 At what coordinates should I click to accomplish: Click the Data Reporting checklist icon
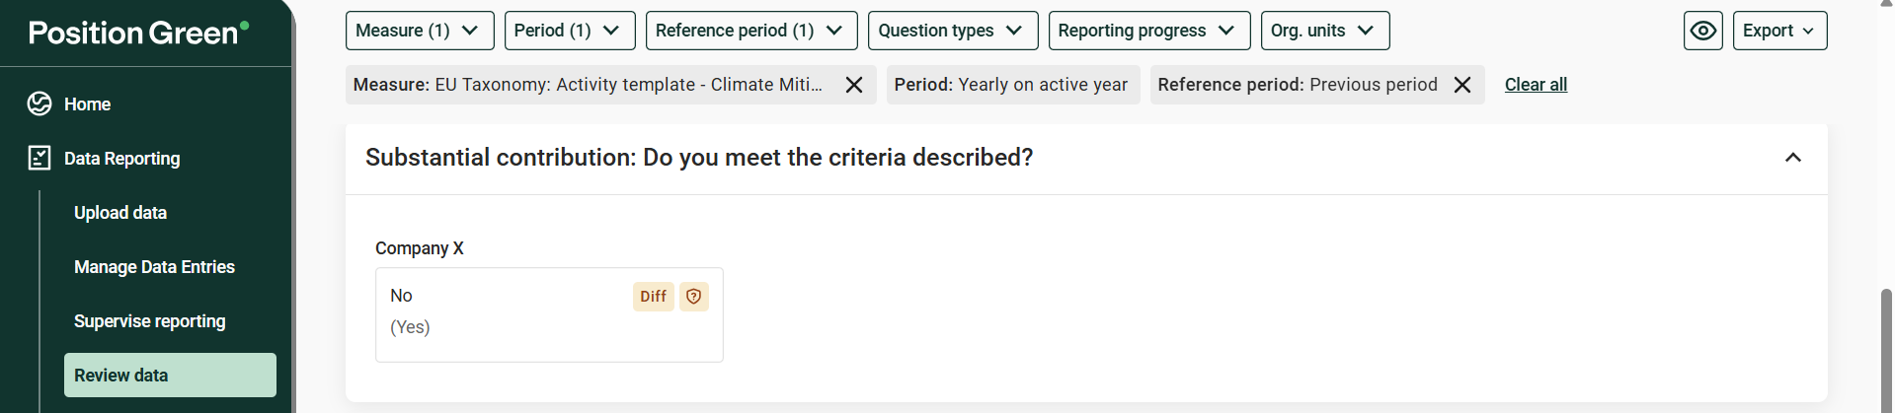39,158
